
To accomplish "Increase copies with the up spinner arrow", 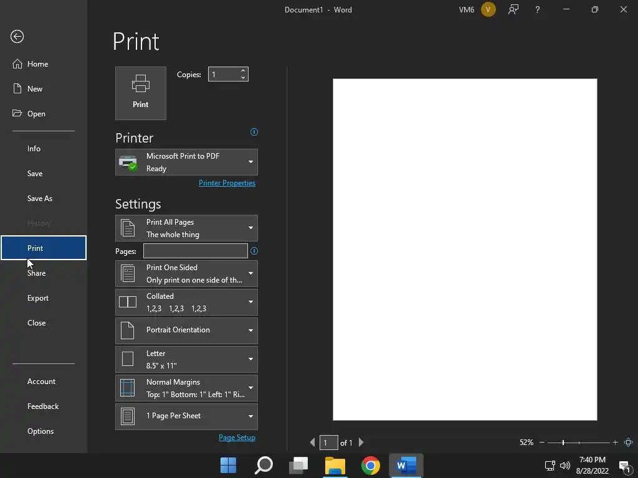I will (x=243, y=71).
